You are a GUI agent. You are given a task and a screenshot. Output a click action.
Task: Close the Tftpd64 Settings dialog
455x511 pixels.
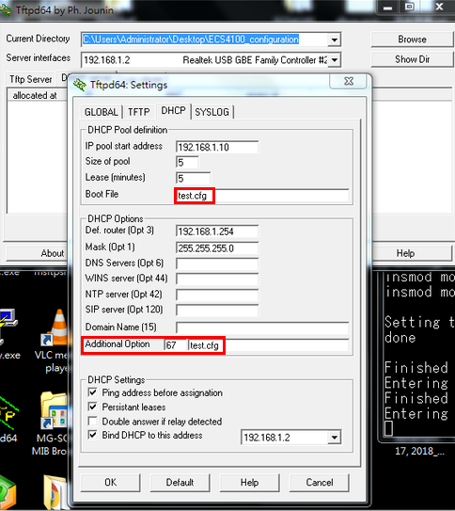click(349, 81)
